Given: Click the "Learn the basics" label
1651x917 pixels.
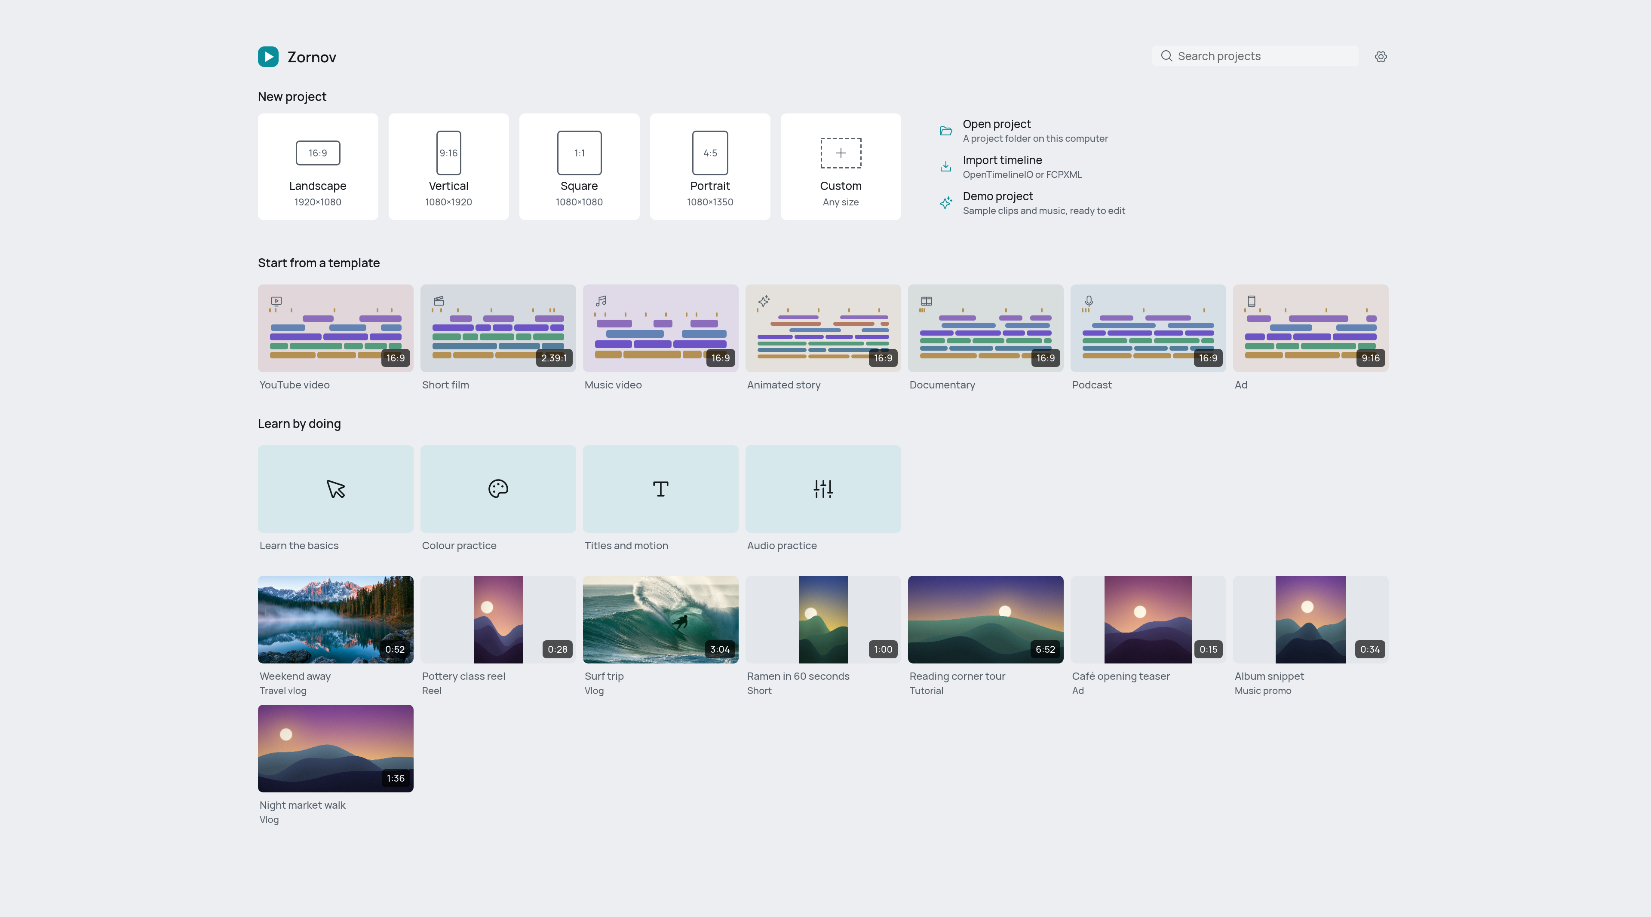Looking at the screenshot, I should point(299,546).
